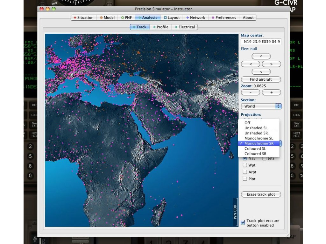The width and height of the screenshot is (326, 244).
Task: Open the Preferences tab
Action: click(224, 18)
